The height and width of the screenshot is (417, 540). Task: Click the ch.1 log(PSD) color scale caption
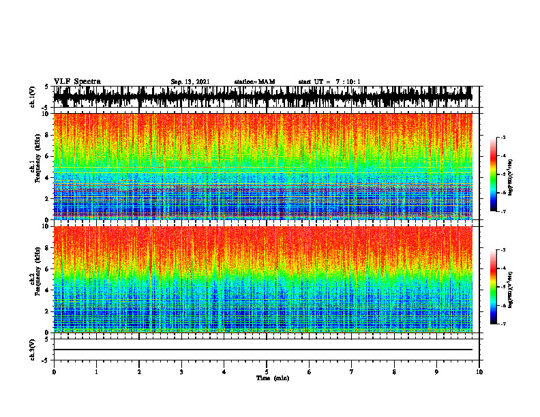(510, 178)
